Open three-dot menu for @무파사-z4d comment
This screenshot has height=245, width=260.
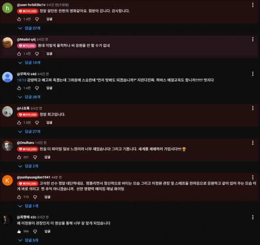(x=253, y=74)
